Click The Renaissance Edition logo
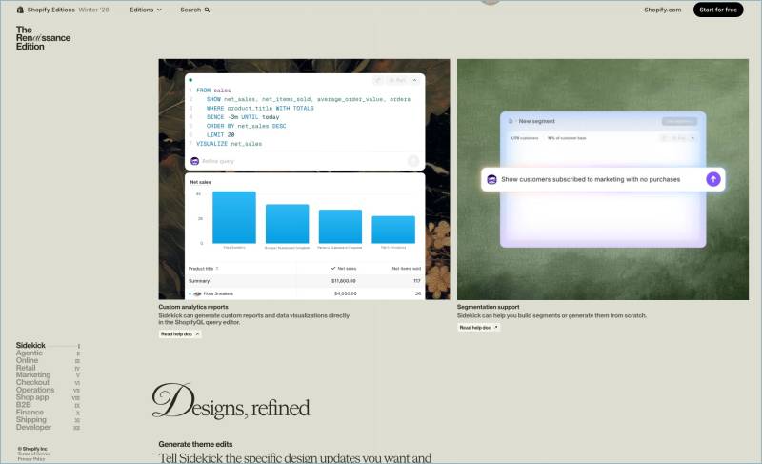This screenshot has height=464, width=762. tap(43, 38)
